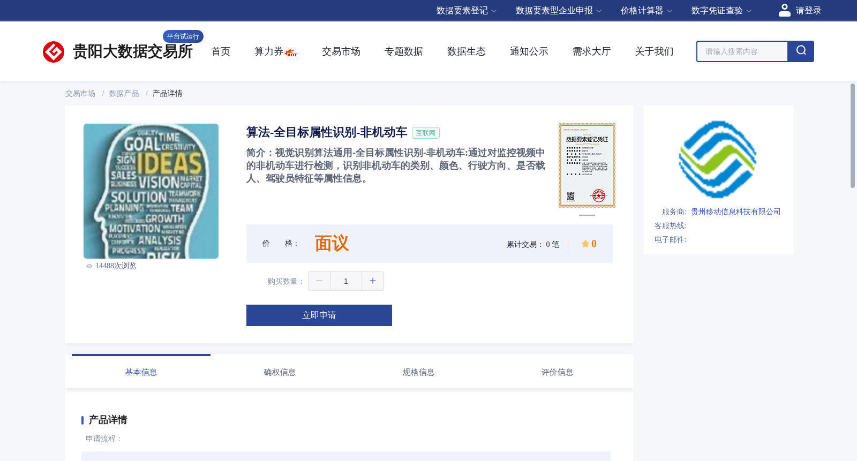Screen dimensions: 857x461
Task: Click the page vertical scrollbar
Action: (x=853, y=135)
